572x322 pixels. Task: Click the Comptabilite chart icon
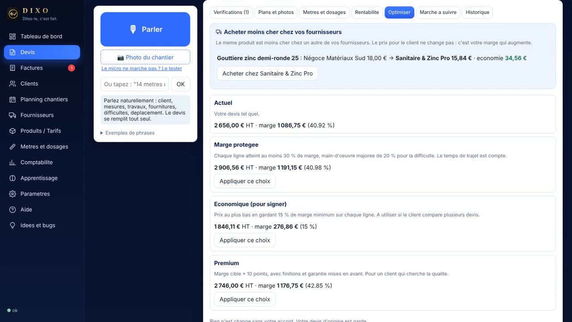13,162
